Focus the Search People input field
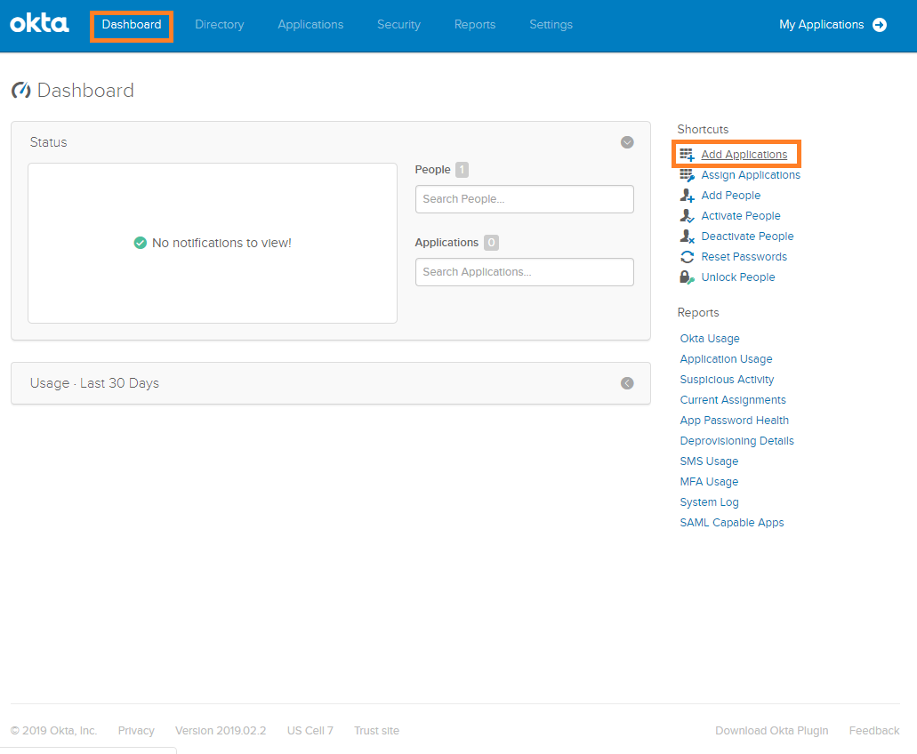 click(x=524, y=199)
